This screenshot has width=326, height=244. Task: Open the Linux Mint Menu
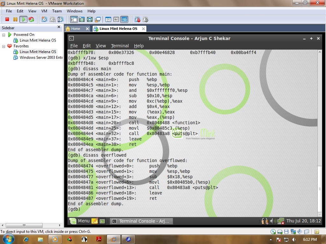click(x=80, y=221)
